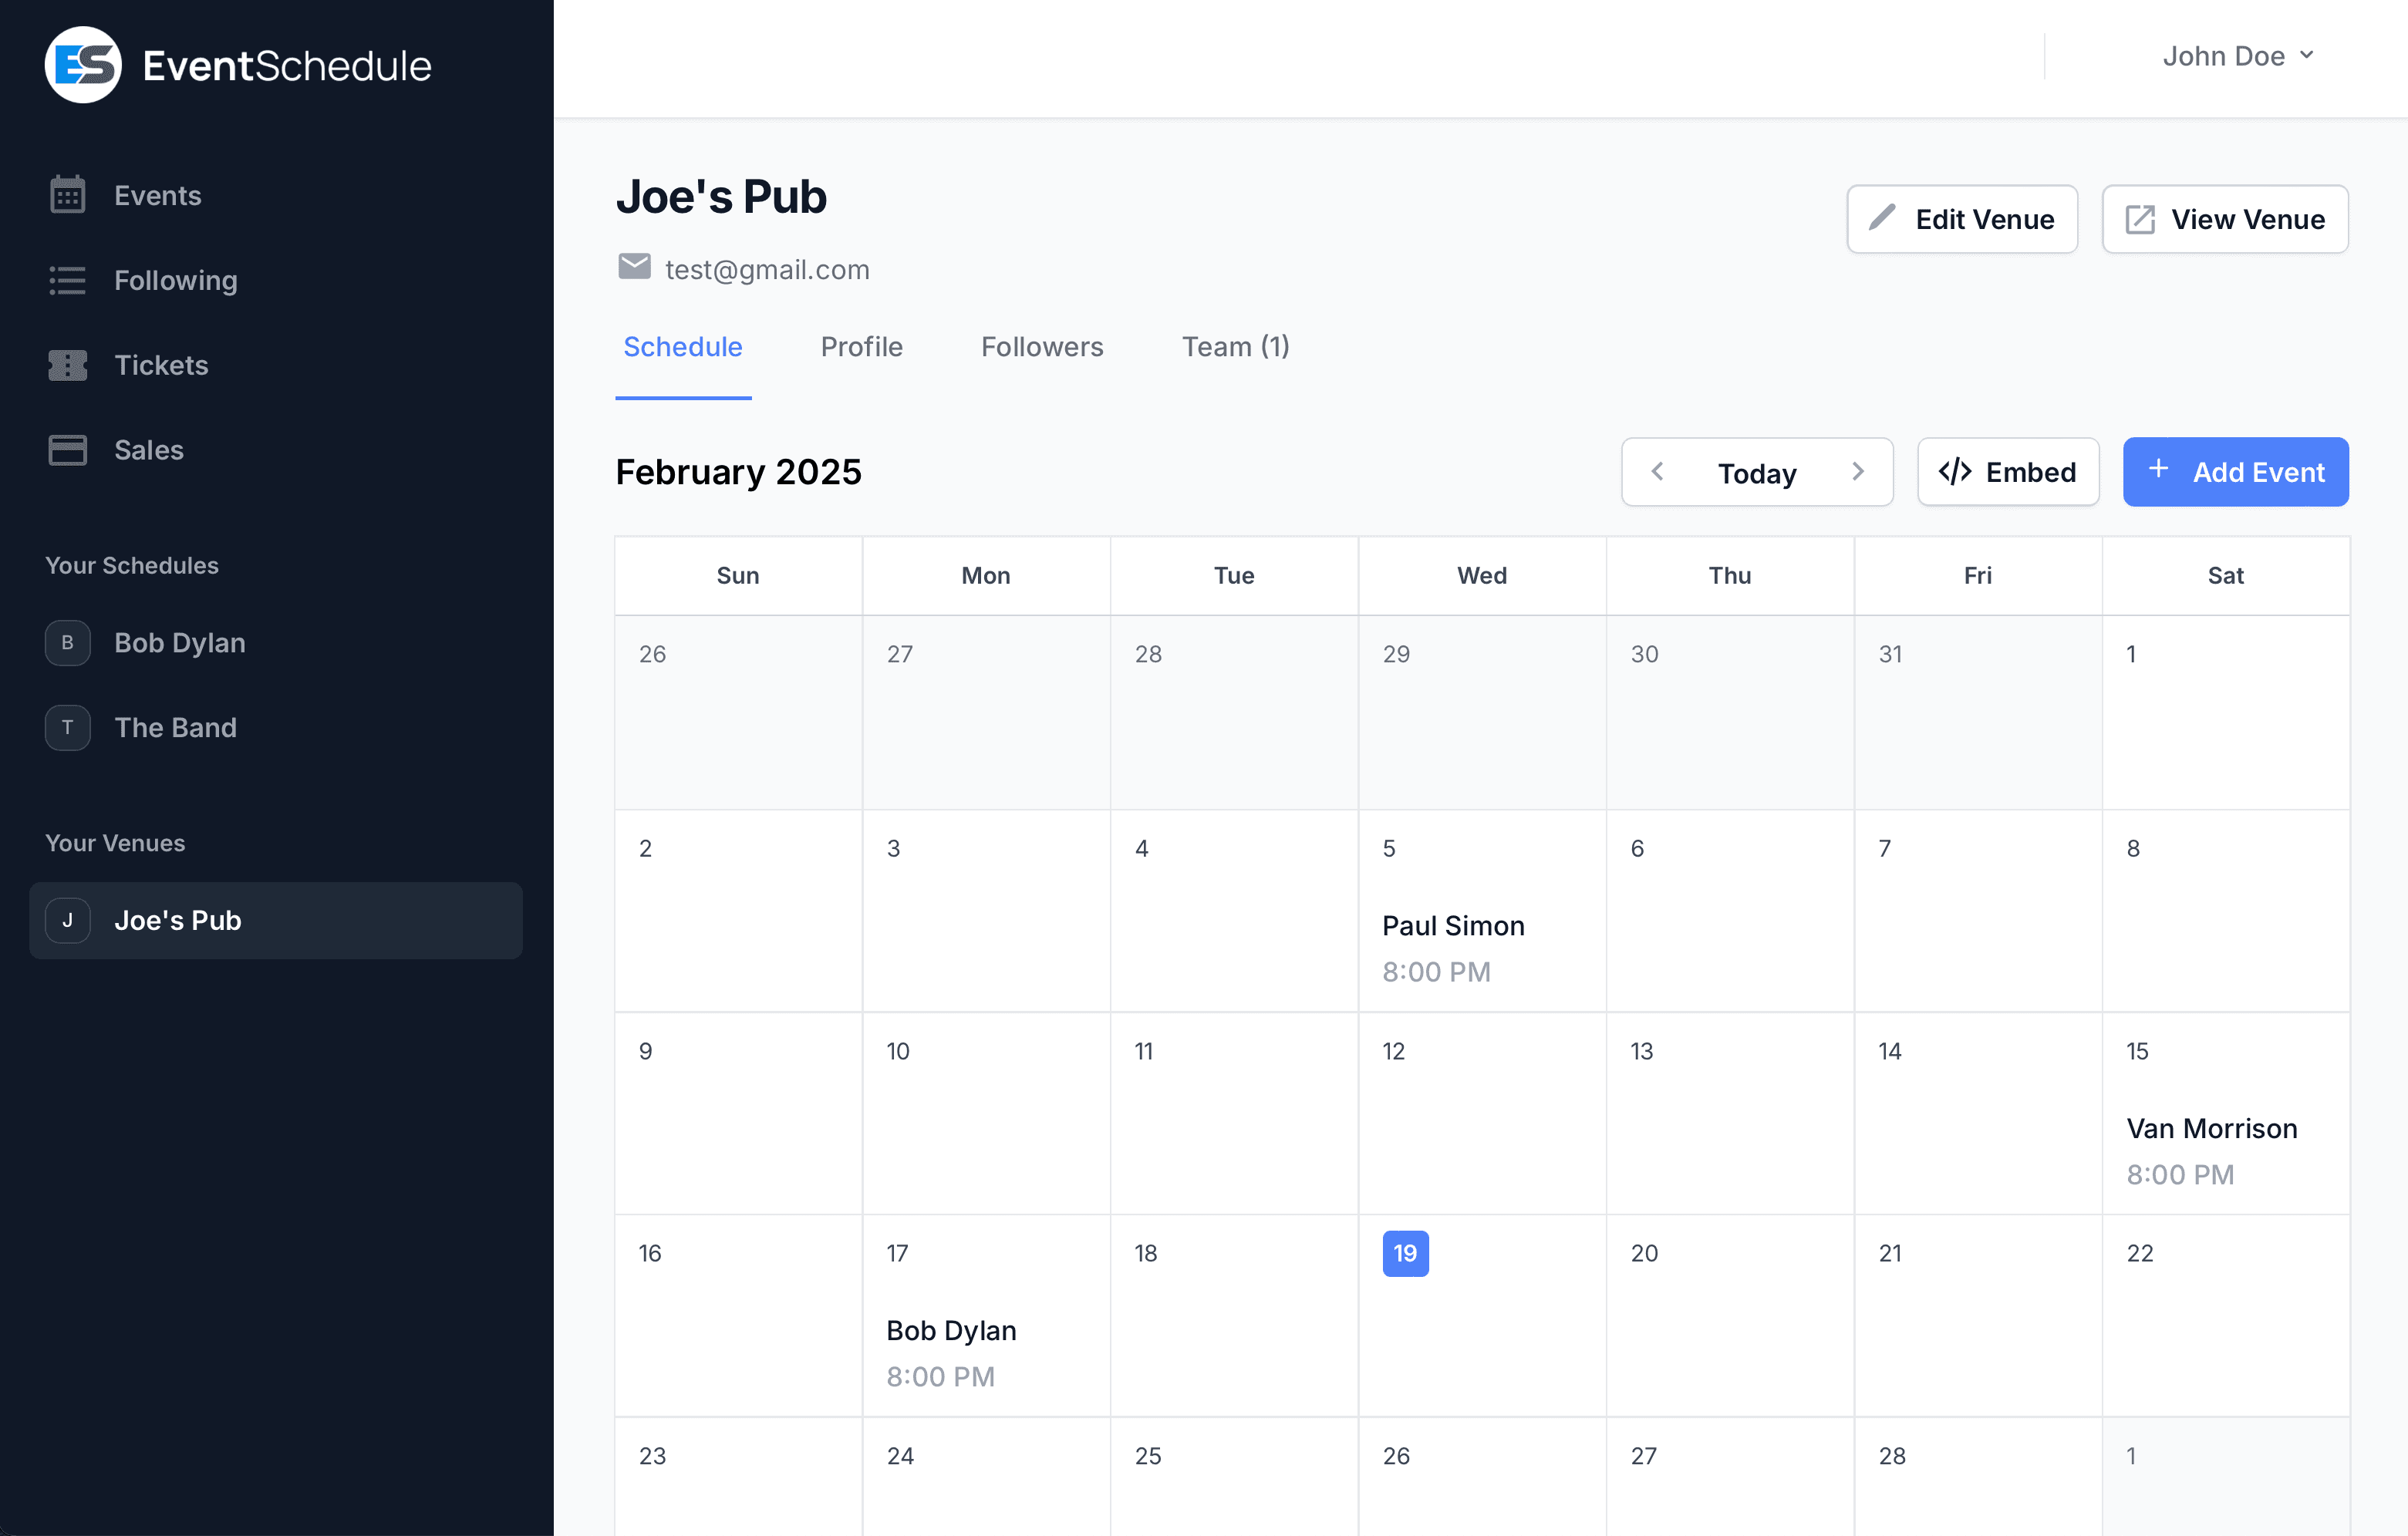Select the highlighted date 19
The width and height of the screenshot is (2408, 1536).
click(x=1405, y=1253)
